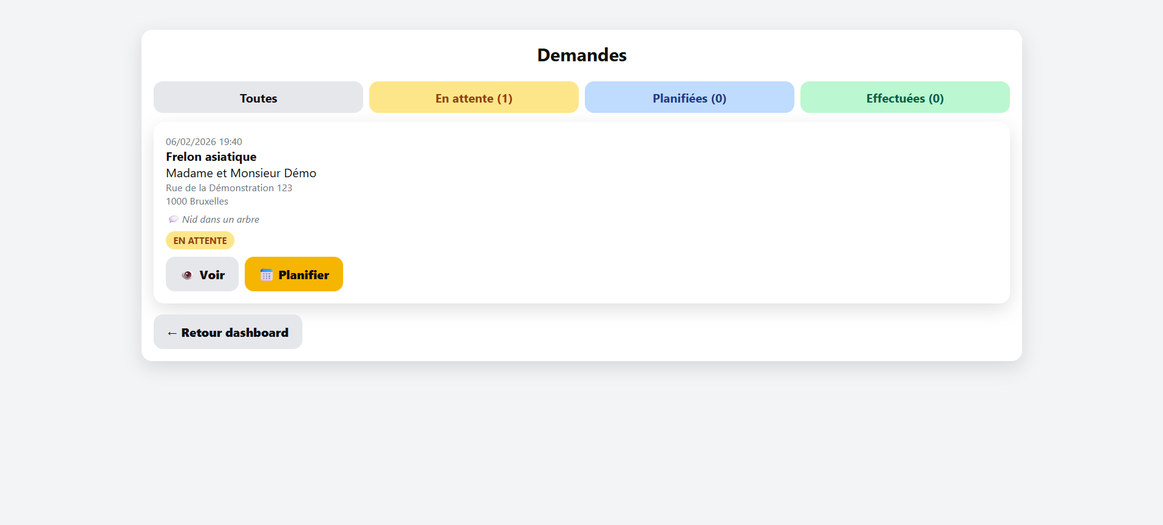This screenshot has width=1163, height=525.
Task: Click the eye icon in Voir button
Action: point(187,275)
